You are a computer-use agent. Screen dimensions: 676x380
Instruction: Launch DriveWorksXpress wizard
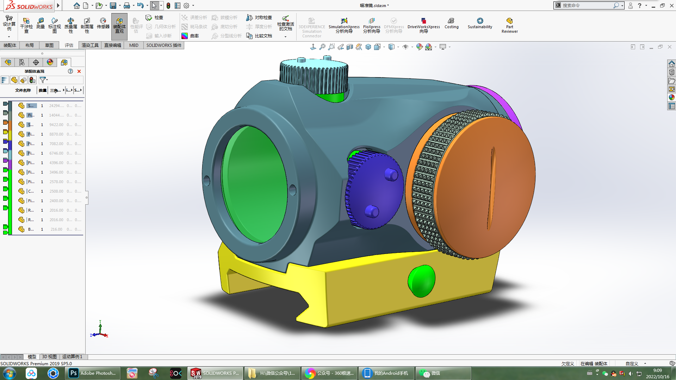423,25
